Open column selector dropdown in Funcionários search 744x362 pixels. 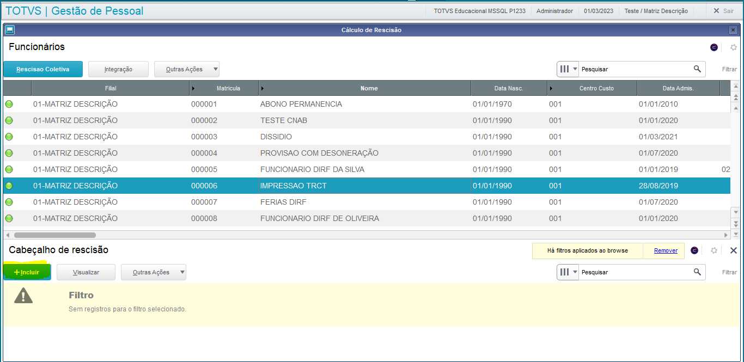pos(568,69)
